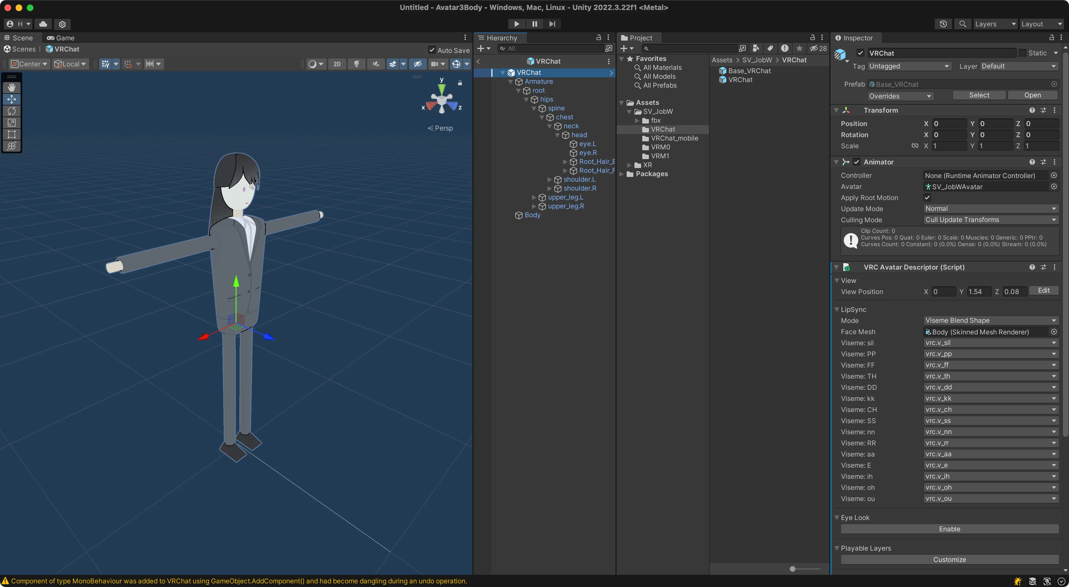Image resolution: width=1069 pixels, height=587 pixels.
Task: Expand Root_Hair_B node in Hierarchy
Action: tap(565, 162)
